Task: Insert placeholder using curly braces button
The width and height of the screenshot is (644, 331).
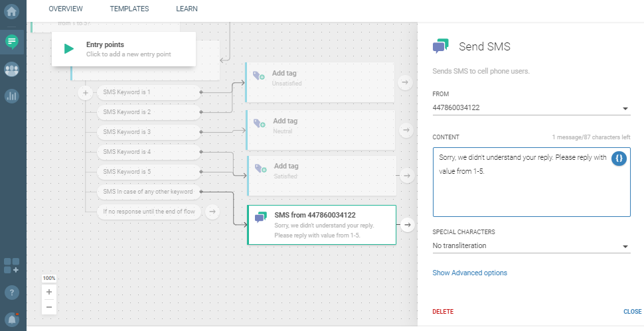Action: 619,159
